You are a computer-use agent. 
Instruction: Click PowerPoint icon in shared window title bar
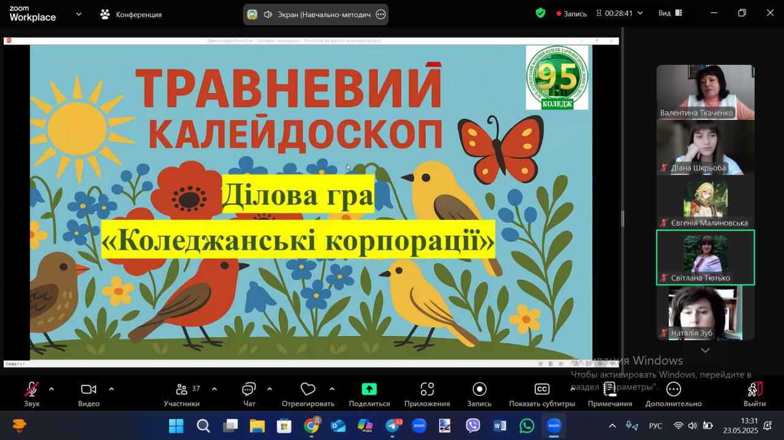click(9, 40)
